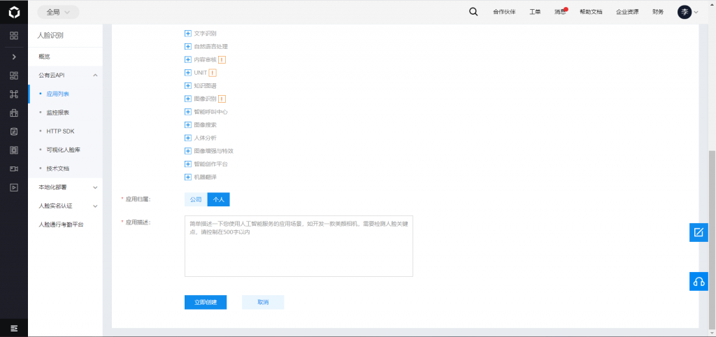
Task: Open 工单 link in top bar
Action: (x=535, y=13)
